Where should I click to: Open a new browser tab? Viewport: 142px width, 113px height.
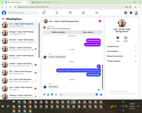coord(59,2)
